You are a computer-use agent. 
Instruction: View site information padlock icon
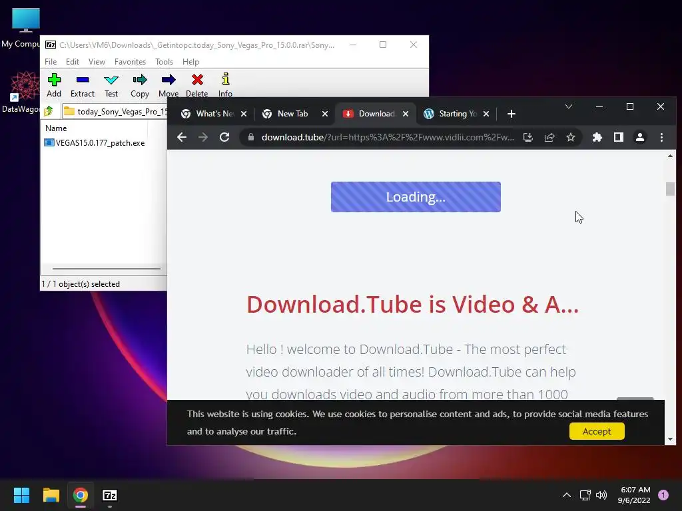click(251, 137)
